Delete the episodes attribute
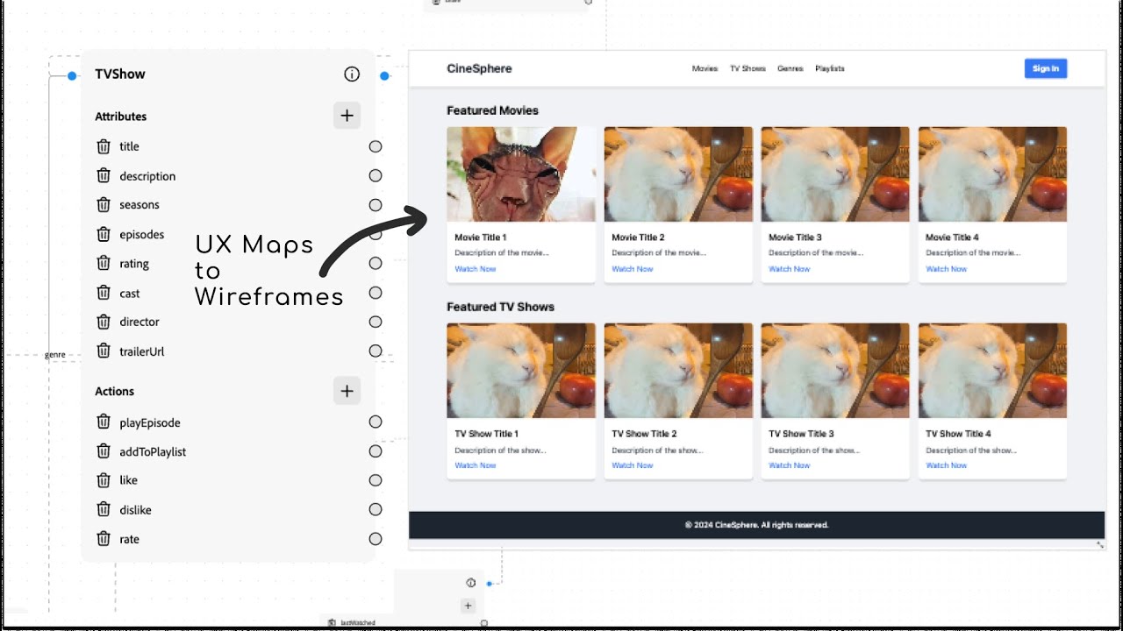Image resolution: width=1123 pixels, height=631 pixels. click(104, 234)
